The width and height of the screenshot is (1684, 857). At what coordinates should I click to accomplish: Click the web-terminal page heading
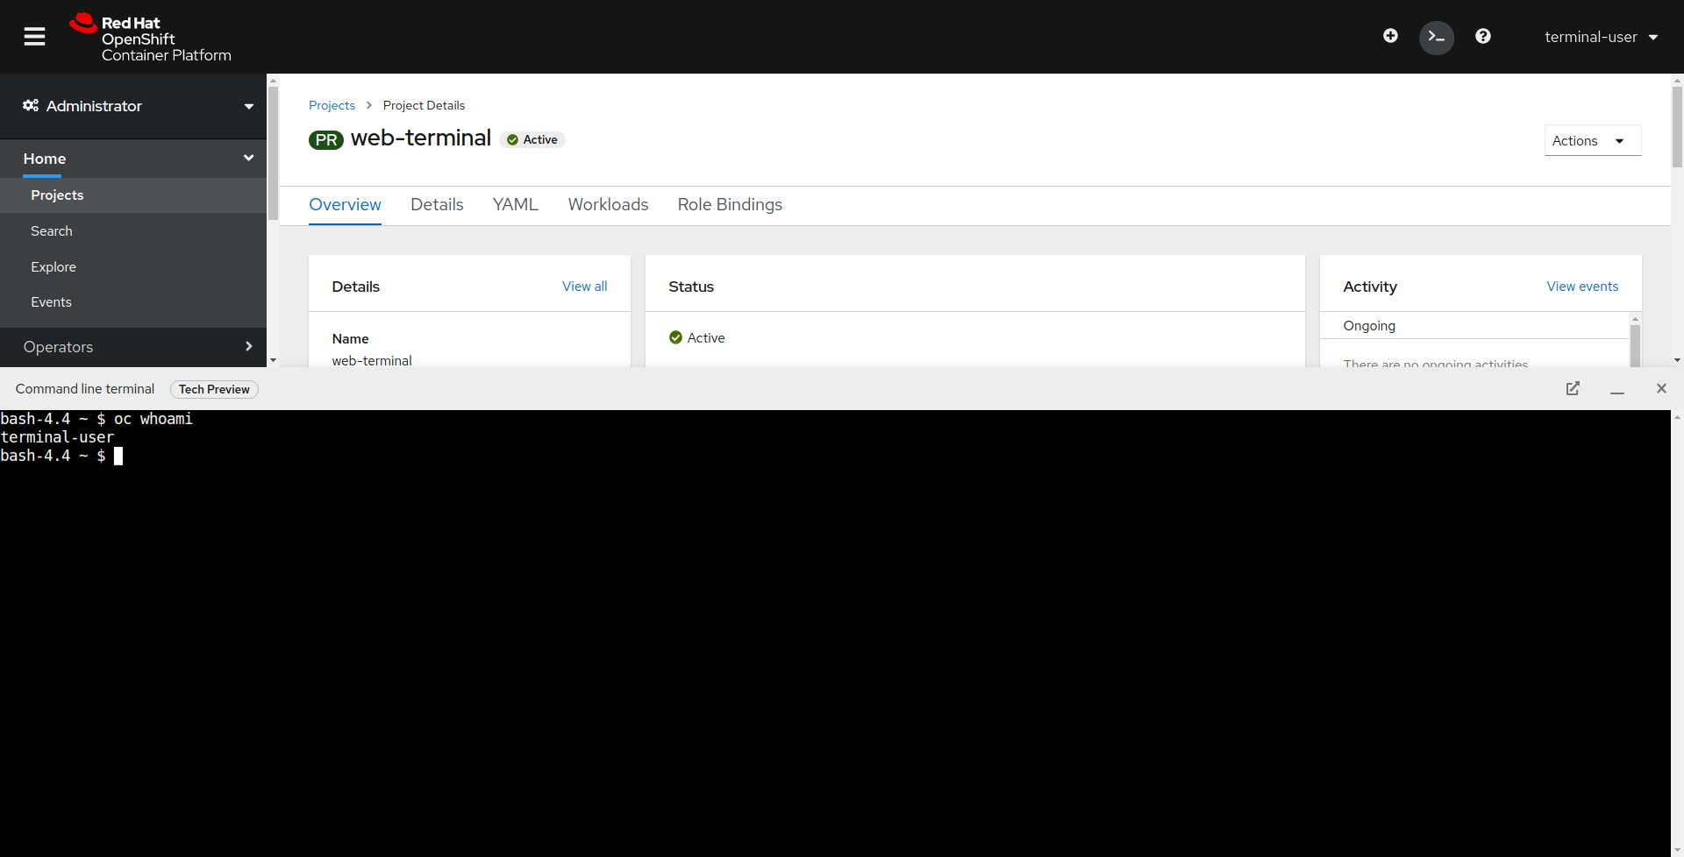pyautogui.click(x=421, y=138)
